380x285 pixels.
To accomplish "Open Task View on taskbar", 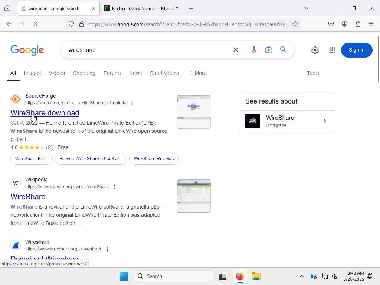I will tap(223, 276).
